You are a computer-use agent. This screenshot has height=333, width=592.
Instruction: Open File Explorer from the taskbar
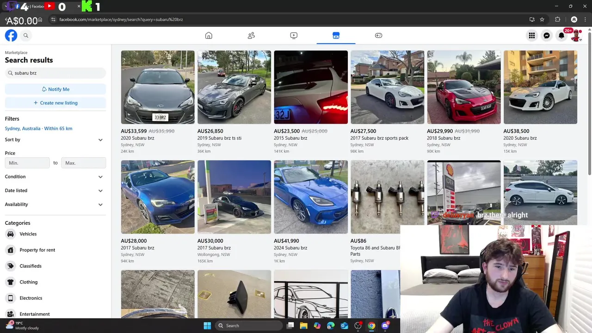pyautogui.click(x=303, y=326)
